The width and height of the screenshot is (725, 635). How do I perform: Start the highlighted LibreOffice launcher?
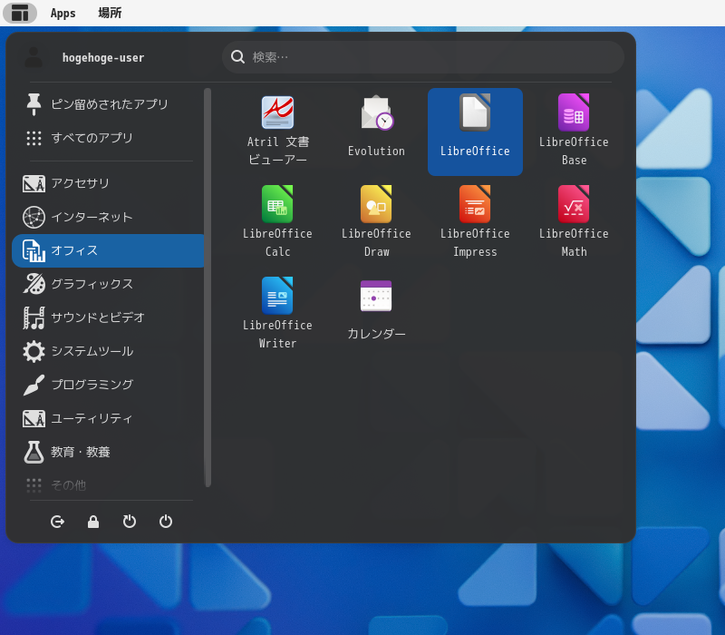click(x=475, y=132)
